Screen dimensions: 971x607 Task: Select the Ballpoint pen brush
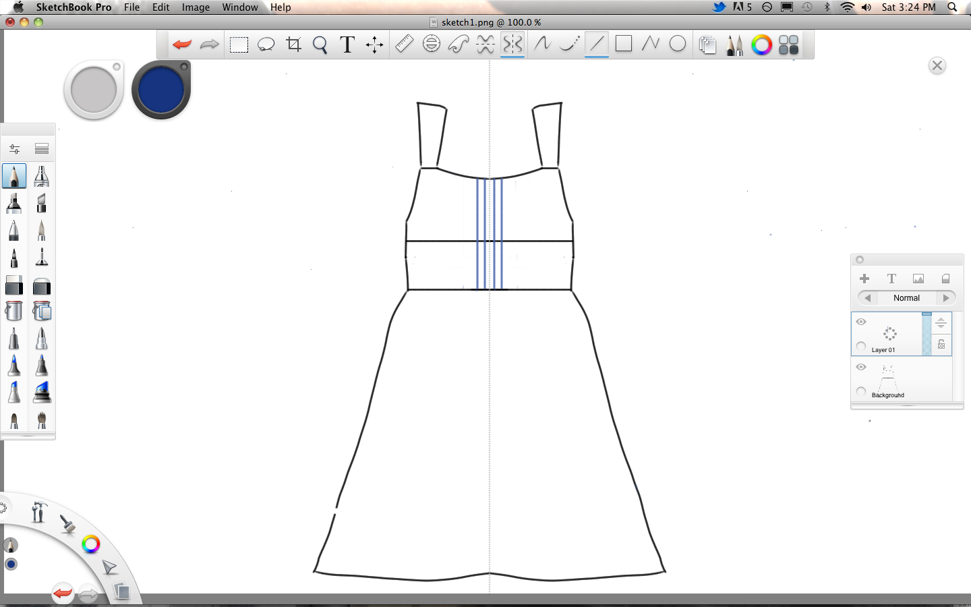pos(14,230)
